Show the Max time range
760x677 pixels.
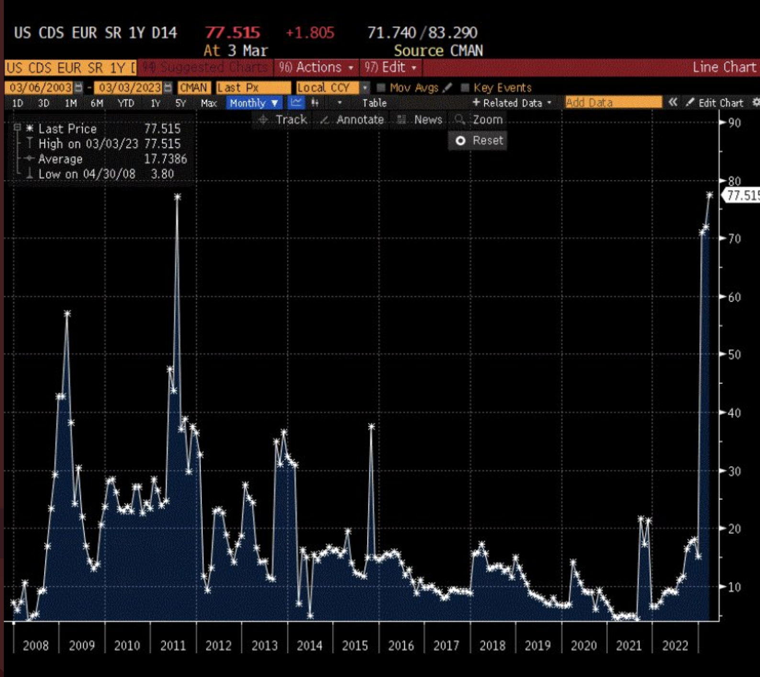[x=209, y=103]
